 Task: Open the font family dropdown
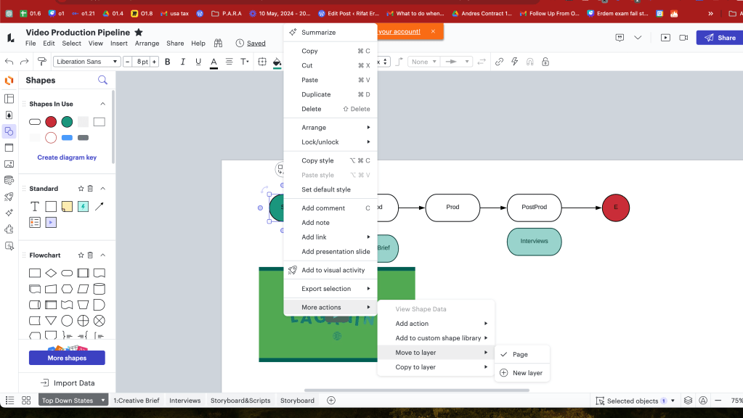(86, 62)
